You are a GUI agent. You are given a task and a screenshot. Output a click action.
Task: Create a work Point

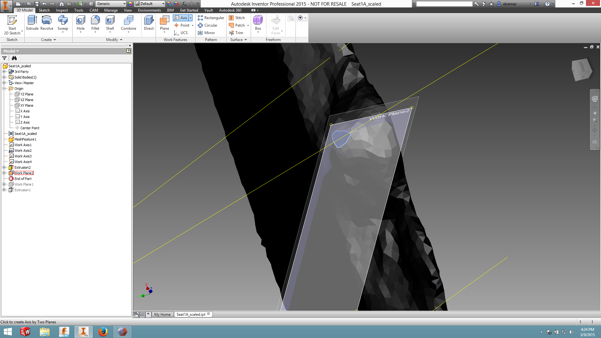[182, 25]
